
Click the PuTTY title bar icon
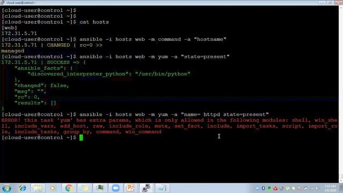coord(2,3)
